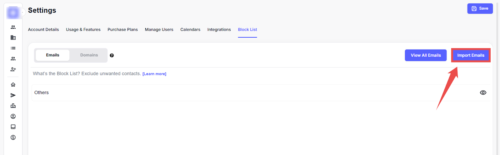Open the Integrations tab
Image resolution: width=500 pixels, height=155 pixels.
point(219,30)
